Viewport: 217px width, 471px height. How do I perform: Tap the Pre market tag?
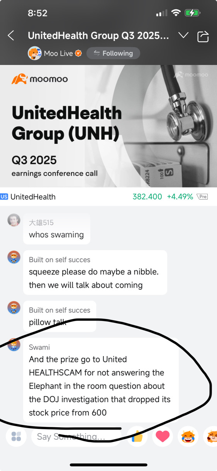[x=202, y=196]
